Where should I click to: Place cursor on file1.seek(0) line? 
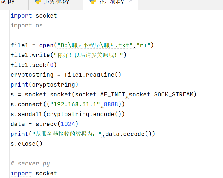click(33, 65)
